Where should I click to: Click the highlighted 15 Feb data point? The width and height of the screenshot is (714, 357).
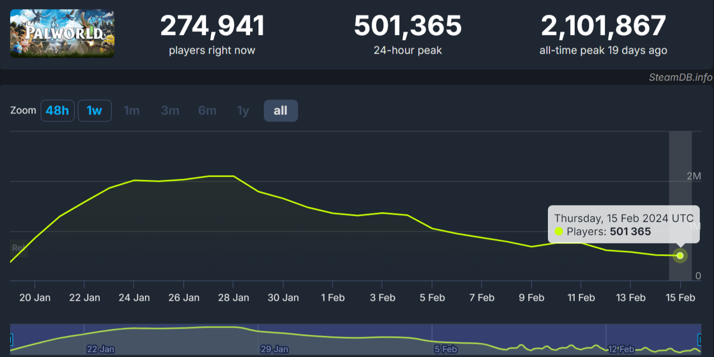click(680, 256)
